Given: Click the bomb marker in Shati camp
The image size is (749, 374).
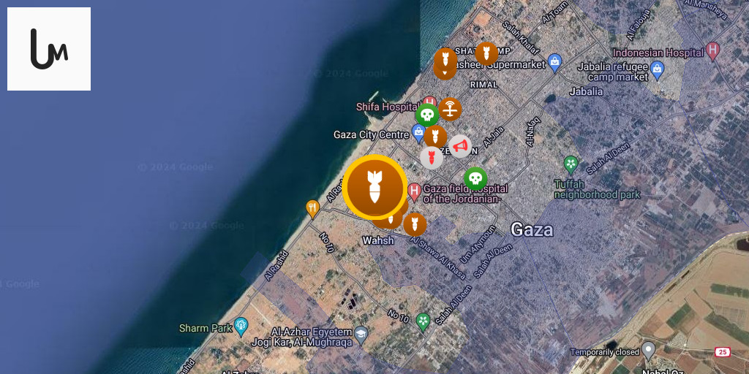Looking at the screenshot, I should 486,54.
